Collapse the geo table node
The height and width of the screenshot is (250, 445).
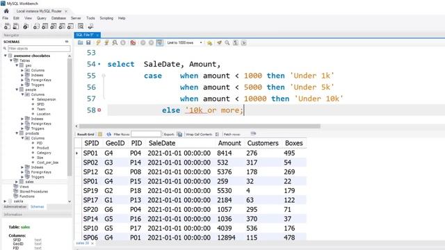point(17,65)
